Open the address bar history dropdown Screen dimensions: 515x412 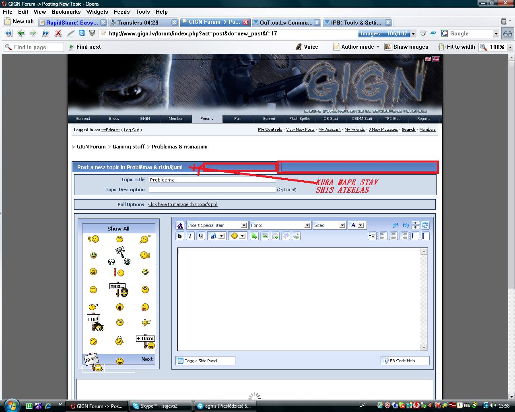pos(414,34)
